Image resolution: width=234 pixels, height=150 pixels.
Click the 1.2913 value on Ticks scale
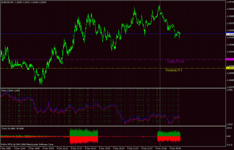click(230, 124)
